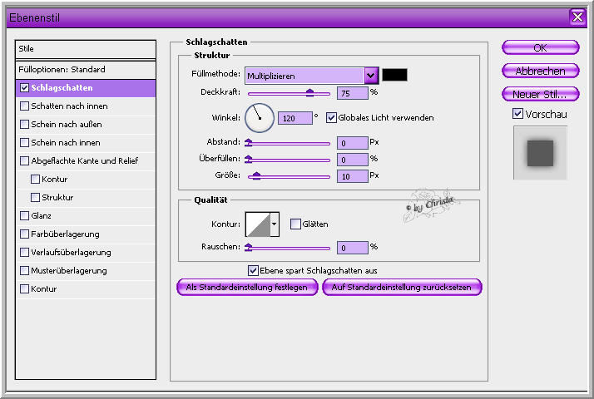Enable Abgeflachte Kante und Relief checkbox
594x399 pixels.
point(25,161)
